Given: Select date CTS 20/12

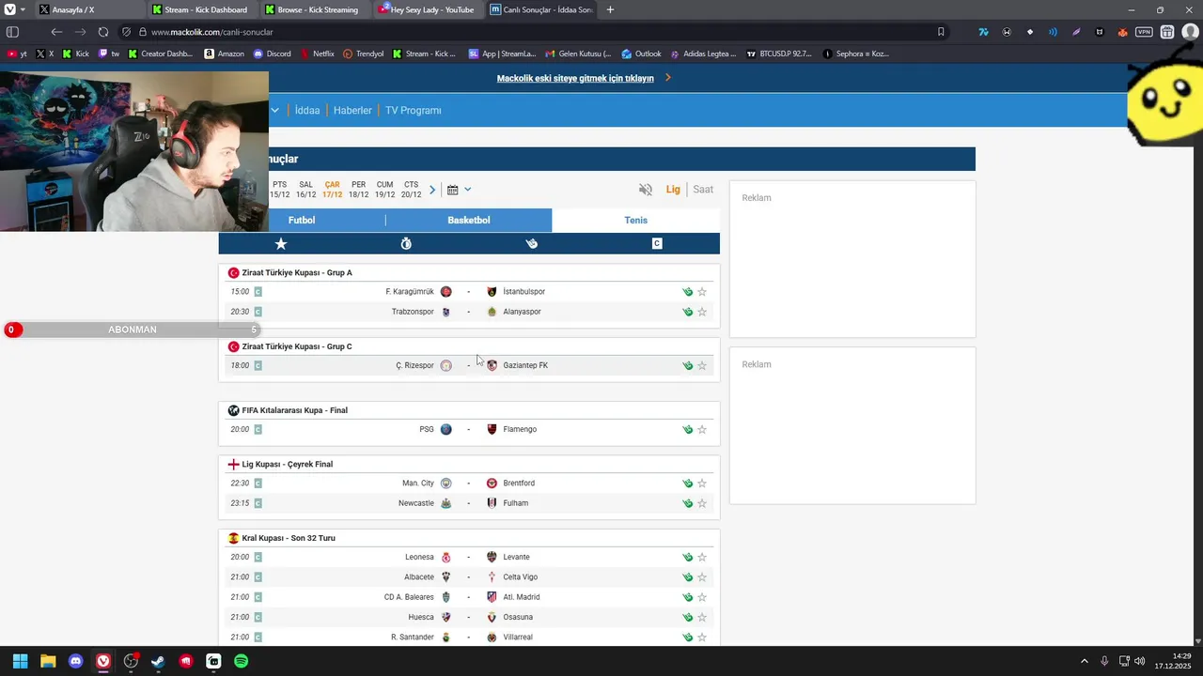Looking at the screenshot, I should click(x=412, y=190).
